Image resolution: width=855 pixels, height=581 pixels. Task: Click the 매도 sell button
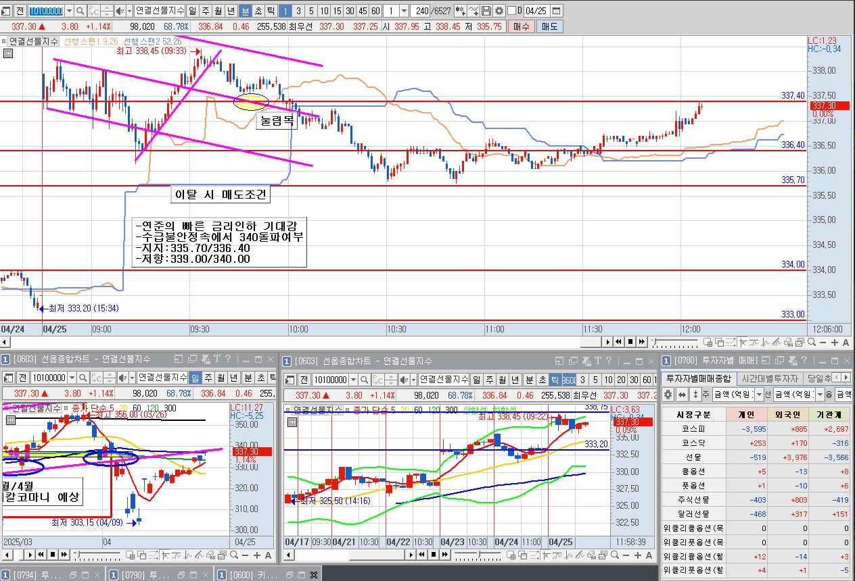[550, 26]
